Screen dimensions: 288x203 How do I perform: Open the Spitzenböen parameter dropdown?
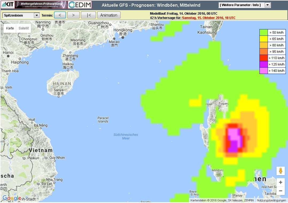[x=21, y=15]
